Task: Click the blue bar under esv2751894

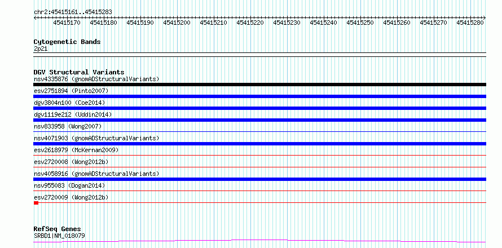Action: pyautogui.click(x=259, y=96)
